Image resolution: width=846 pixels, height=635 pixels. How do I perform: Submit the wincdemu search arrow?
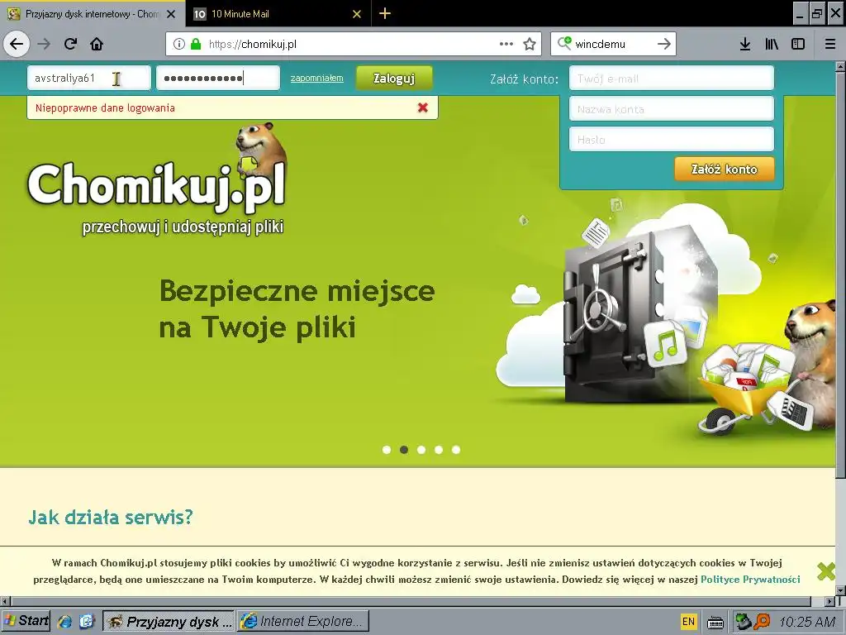664,44
